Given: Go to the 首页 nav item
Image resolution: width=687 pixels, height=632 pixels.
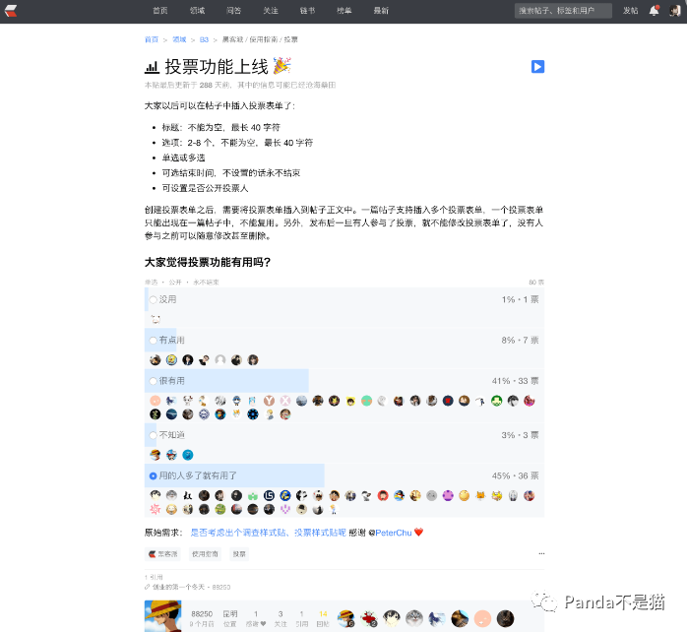Looking at the screenshot, I should [159, 11].
